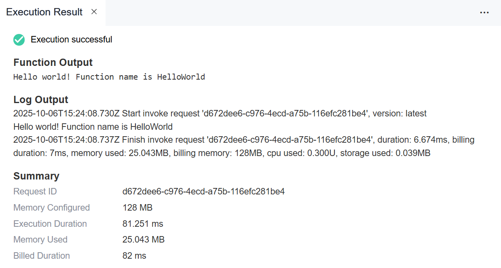This screenshot has width=501, height=268.
Task: Click the Memory Configured label
Action: pos(51,208)
